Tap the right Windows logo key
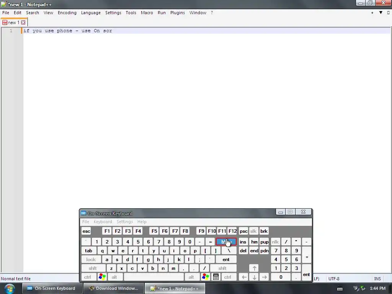 click(x=206, y=277)
